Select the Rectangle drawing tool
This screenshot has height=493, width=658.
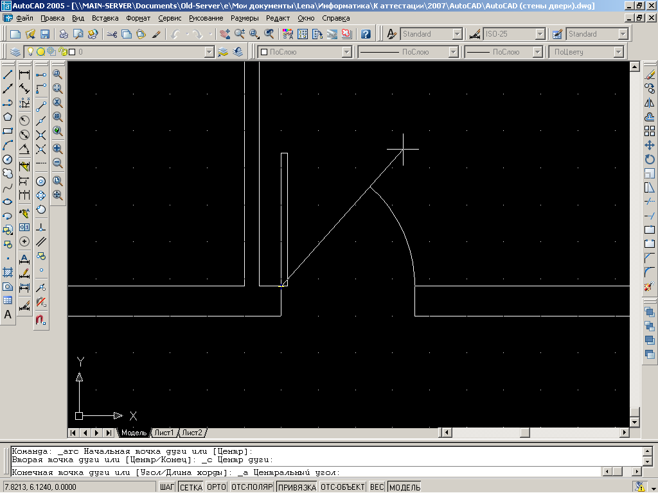(8, 131)
